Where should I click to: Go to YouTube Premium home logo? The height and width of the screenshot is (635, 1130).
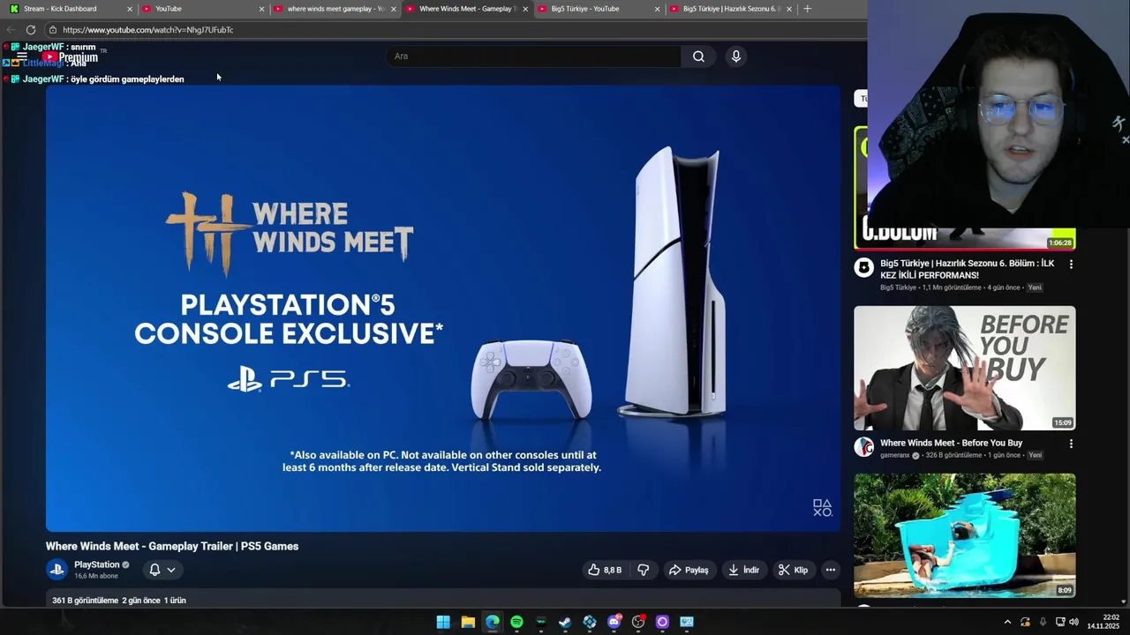[70, 57]
